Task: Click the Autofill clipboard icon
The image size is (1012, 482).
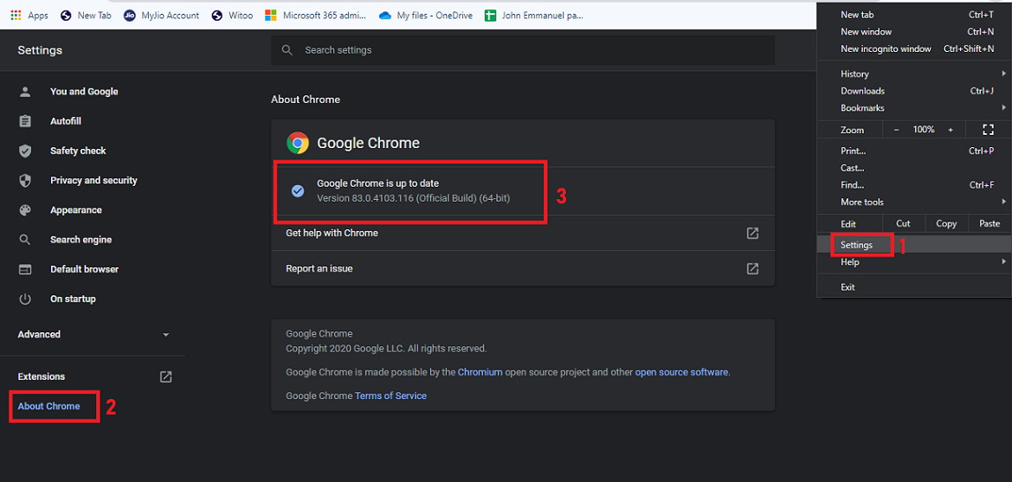Action: point(25,121)
